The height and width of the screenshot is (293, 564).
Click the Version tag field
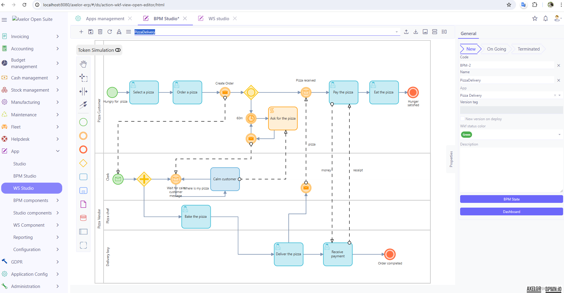tap(511, 110)
